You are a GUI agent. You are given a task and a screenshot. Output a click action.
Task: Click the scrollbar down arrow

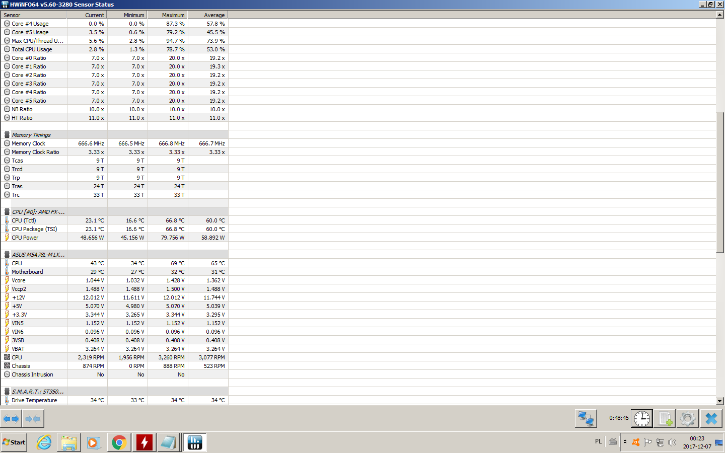(720, 401)
